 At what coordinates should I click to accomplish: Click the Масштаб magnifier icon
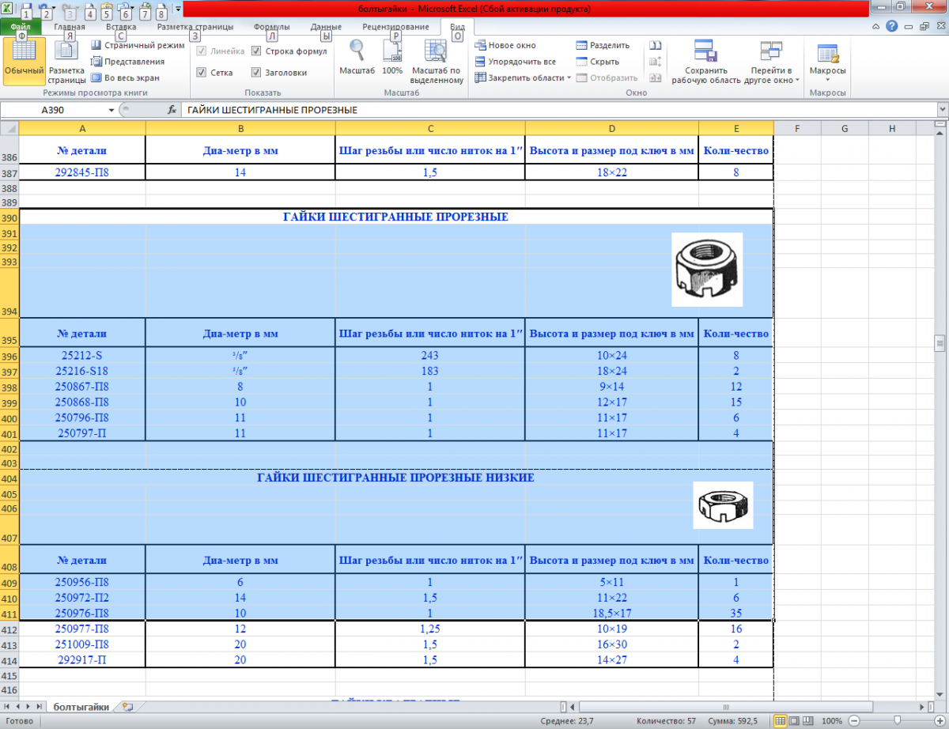pyautogui.click(x=357, y=51)
